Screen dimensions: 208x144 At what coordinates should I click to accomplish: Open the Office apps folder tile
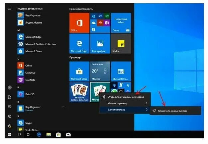click(100, 23)
